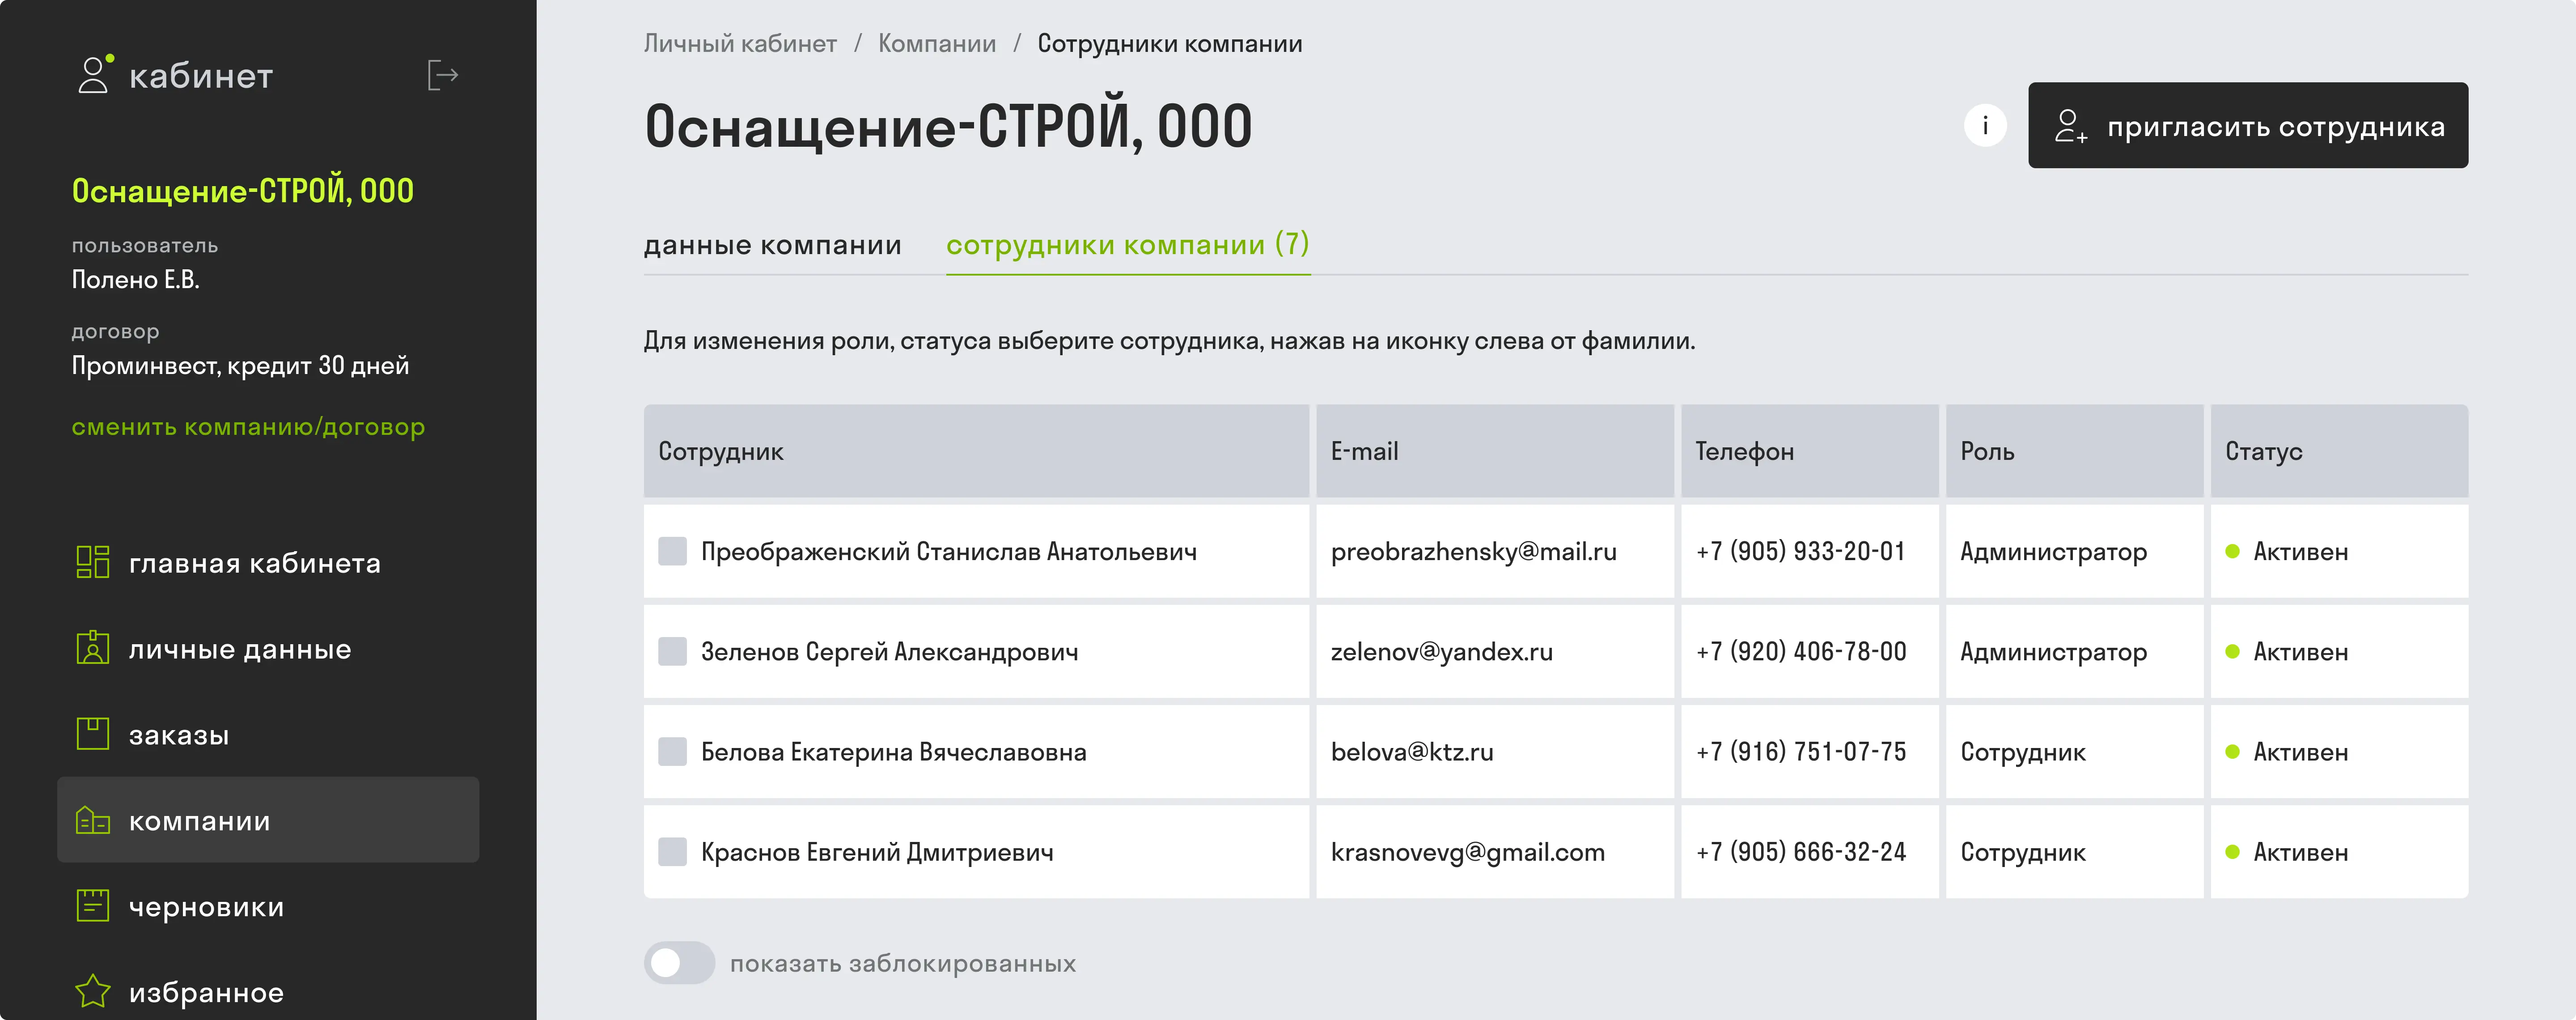Click Оснащение-СТРОЙ, ООО in sidebar
The image size is (2576, 1020).
pos(242,190)
